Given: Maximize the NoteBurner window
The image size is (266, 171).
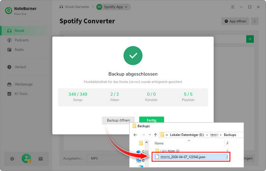Looking at the screenshot, I should (x=250, y=7).
